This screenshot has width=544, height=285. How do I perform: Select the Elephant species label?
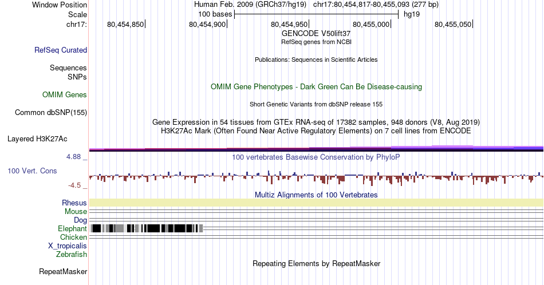tap(72, 228)
